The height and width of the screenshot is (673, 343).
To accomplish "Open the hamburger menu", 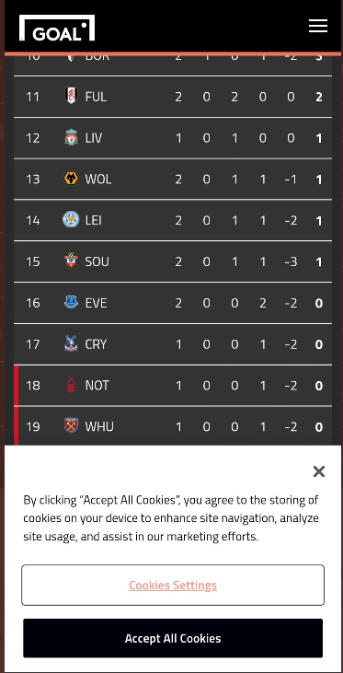I will pos(318,26).
